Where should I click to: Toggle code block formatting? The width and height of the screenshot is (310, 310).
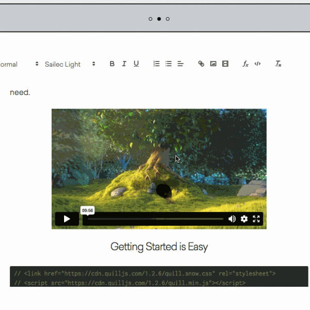coord(257,64)
